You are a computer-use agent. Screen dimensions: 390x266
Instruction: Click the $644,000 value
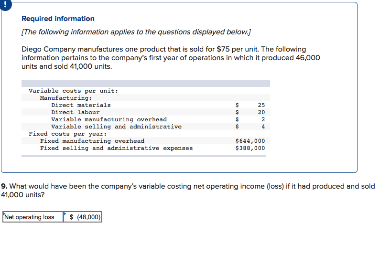click(250, 141)
